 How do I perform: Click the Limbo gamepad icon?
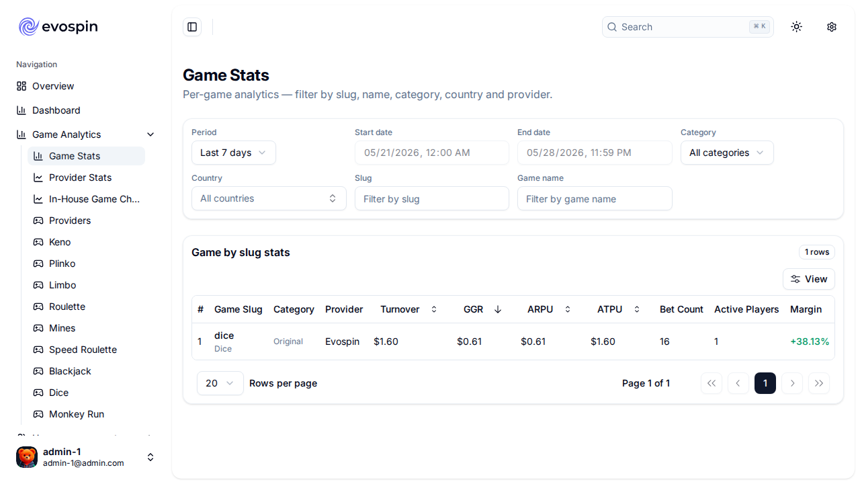tap(38, 285)
